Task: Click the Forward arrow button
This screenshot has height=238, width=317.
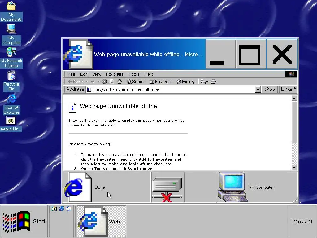Action: pos(93,82)
